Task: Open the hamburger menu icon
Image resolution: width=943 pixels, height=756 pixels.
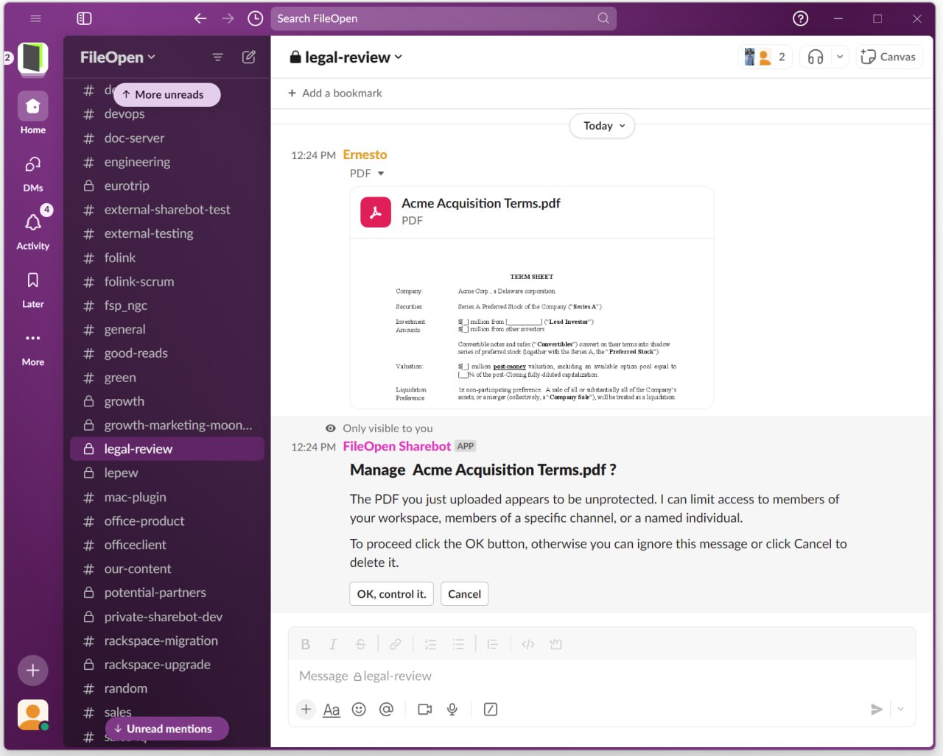Action: (35, 18)
